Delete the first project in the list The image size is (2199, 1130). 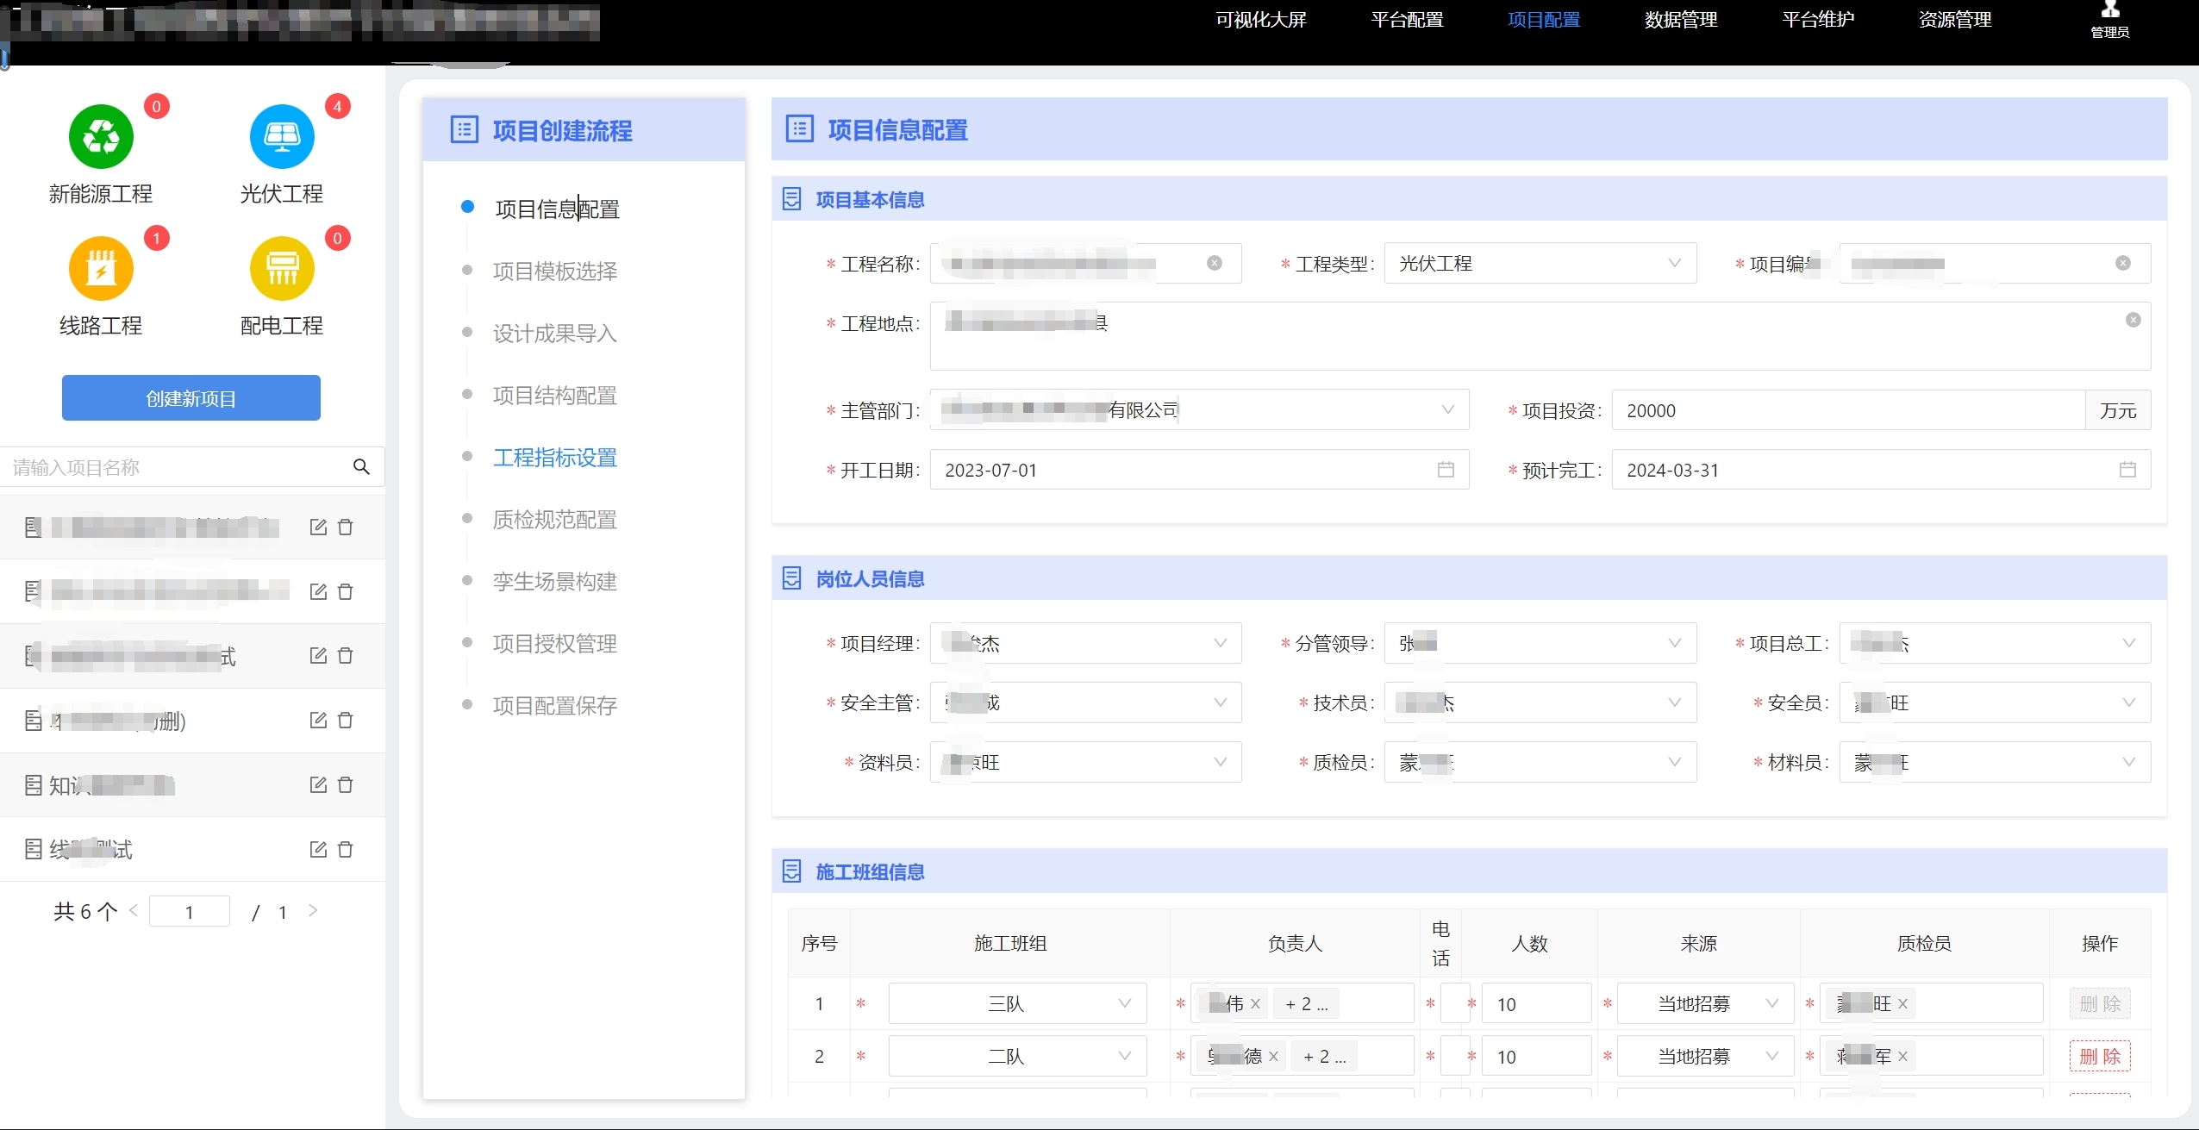pyautogui.click(x=346, y=527)
